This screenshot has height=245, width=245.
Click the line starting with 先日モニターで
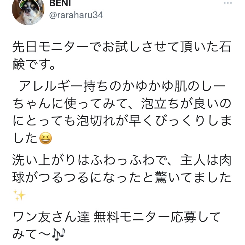click(x=122, y=47)
